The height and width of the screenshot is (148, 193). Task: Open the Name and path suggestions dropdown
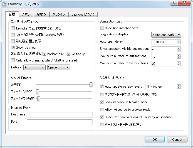click(166, 35)
